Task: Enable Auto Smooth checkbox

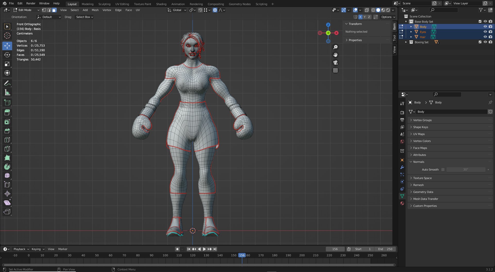Action: click(443, 170)
